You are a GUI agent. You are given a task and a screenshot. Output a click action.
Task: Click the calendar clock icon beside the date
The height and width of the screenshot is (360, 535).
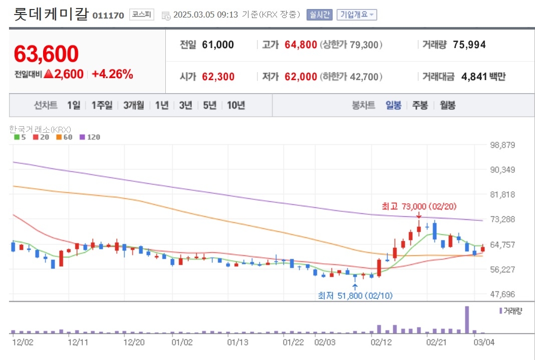click(x=166, y=16)
